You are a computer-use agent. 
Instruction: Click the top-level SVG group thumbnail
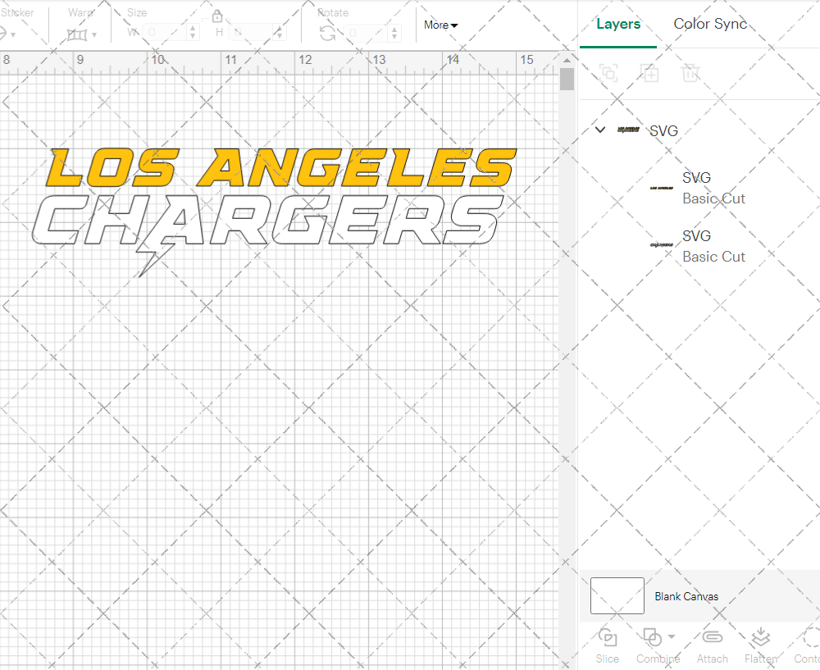tap(628, 130)
